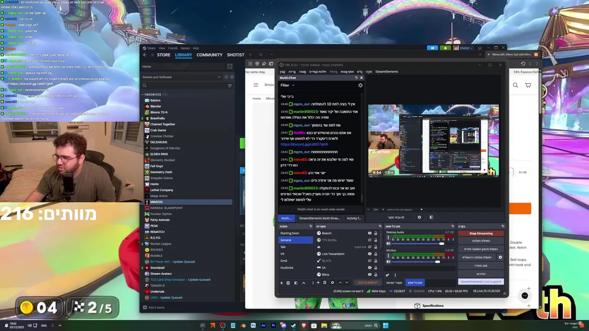Image resolution: width=589 pixels, height=331 pixels.
Task: Click Steam library filter icon beside search
Action: (230, 86)
